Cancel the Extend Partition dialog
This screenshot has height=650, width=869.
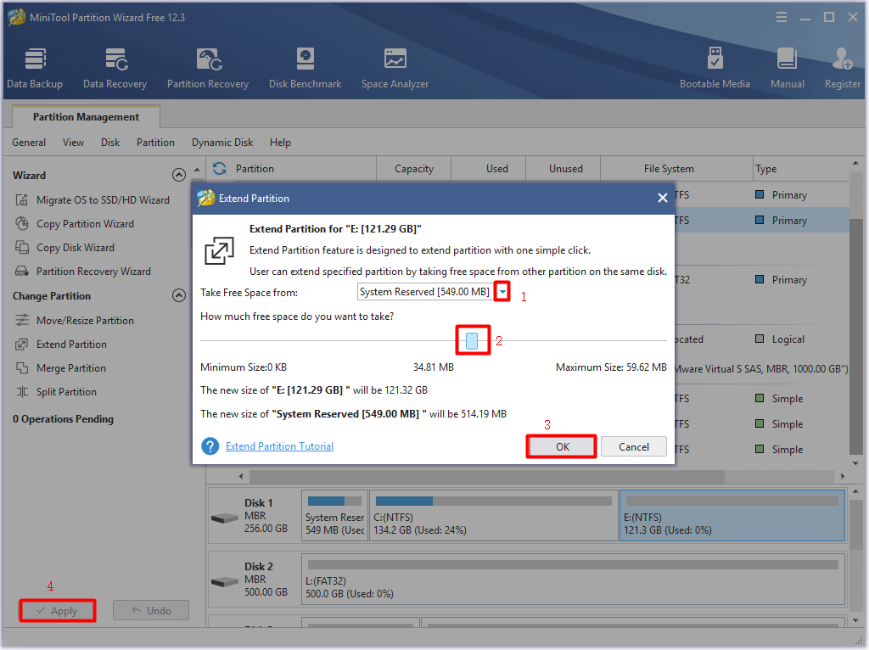(x=633, y=447)
